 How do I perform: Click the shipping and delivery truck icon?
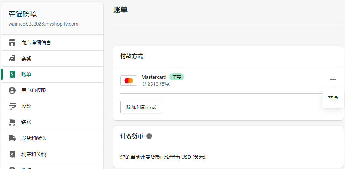click(x=12, y=138)
